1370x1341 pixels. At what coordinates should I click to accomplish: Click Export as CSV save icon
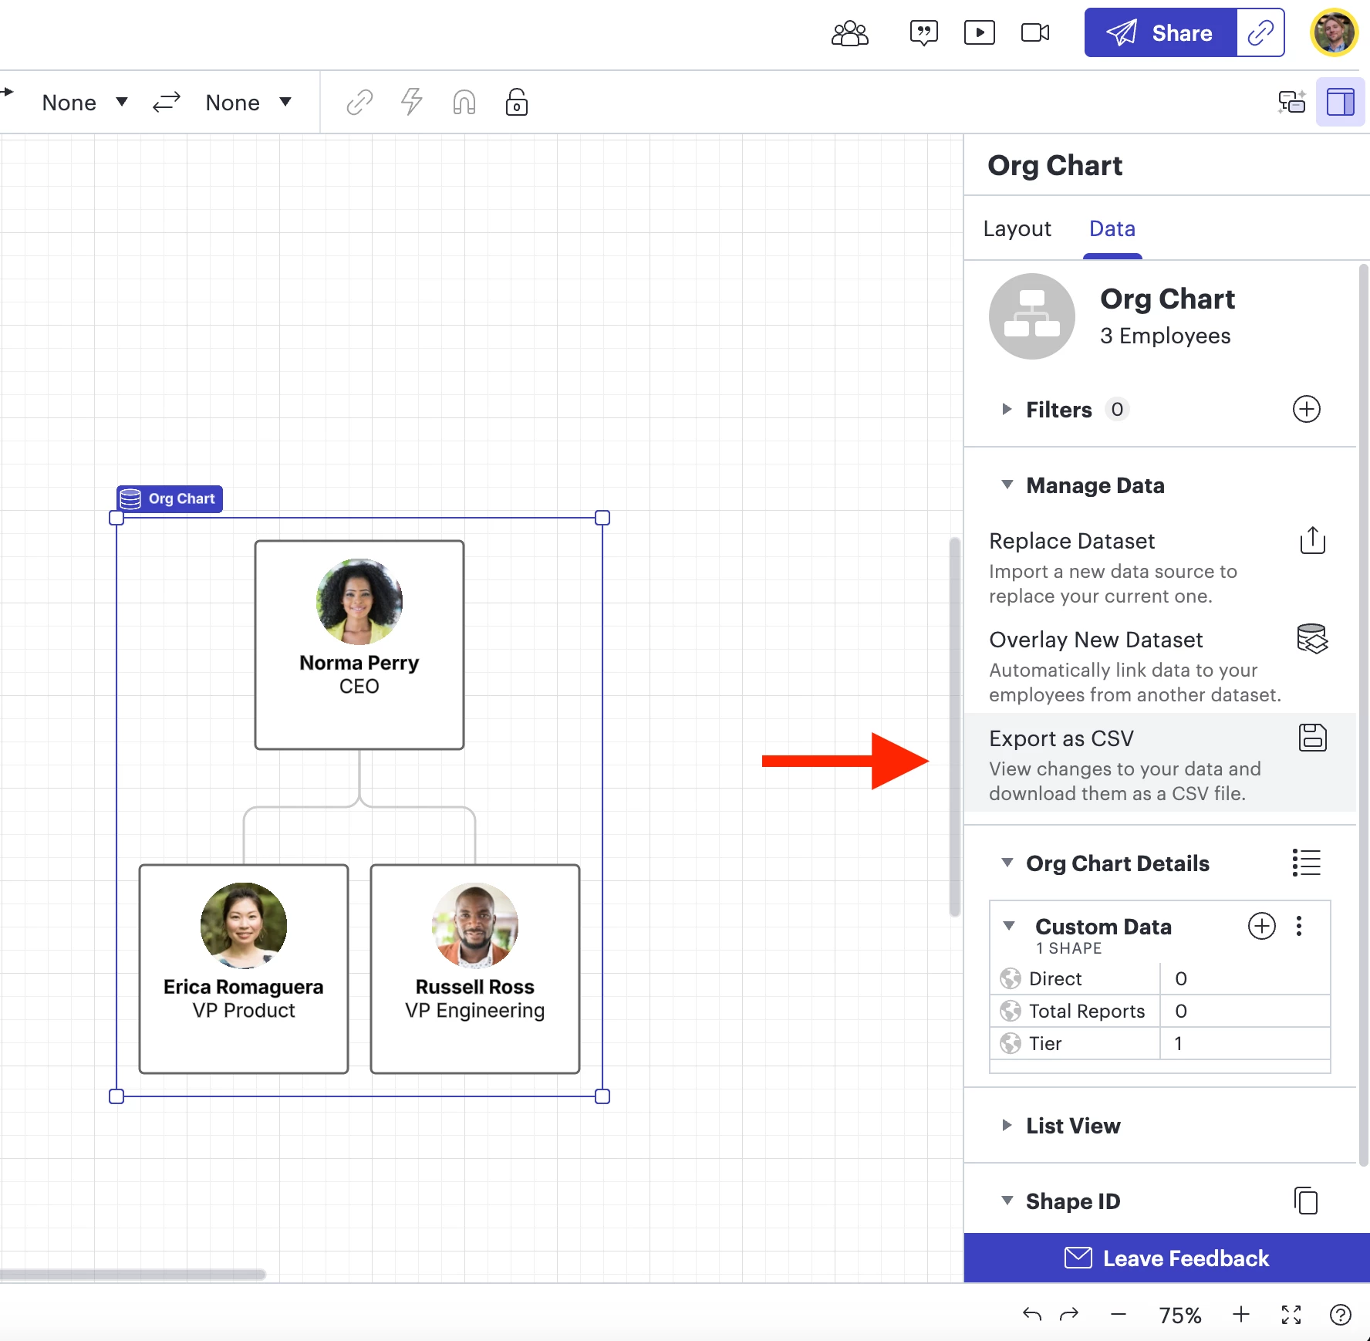[1312, 738]
